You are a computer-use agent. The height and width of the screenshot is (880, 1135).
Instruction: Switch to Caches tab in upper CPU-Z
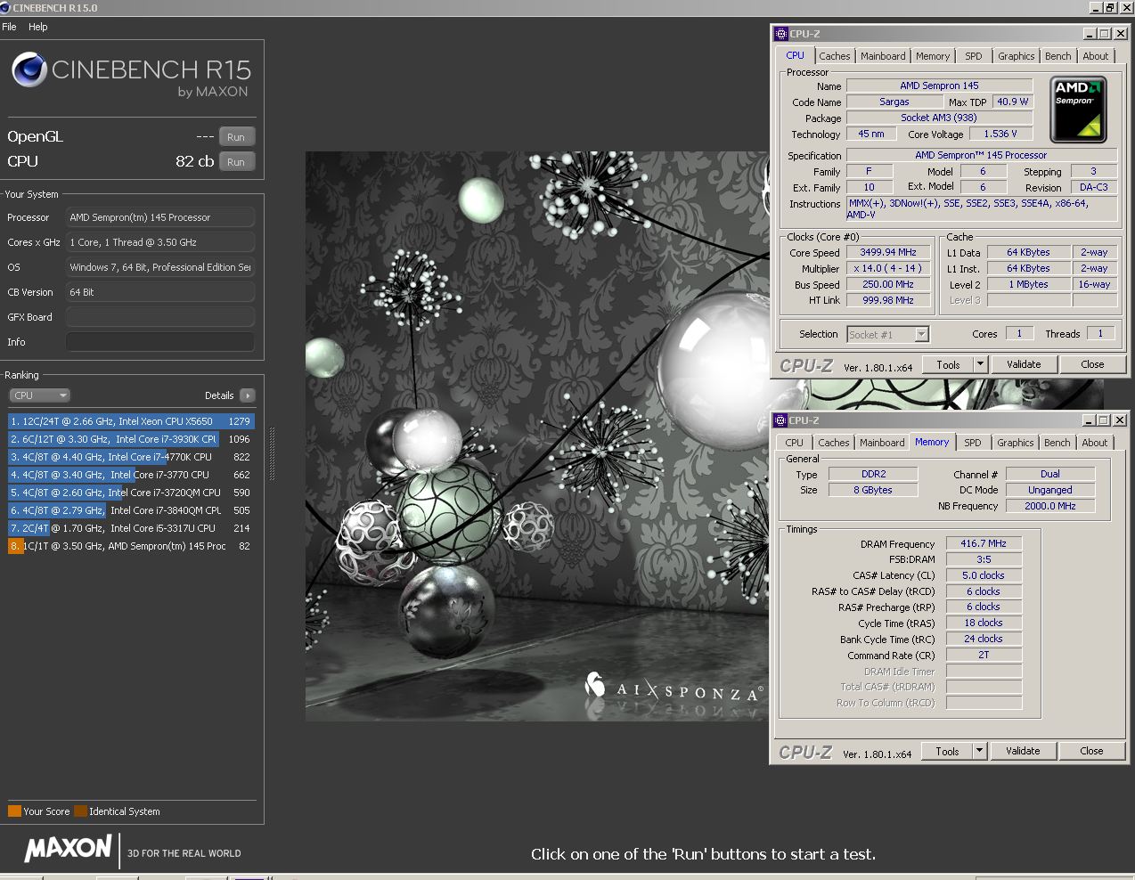835,56
